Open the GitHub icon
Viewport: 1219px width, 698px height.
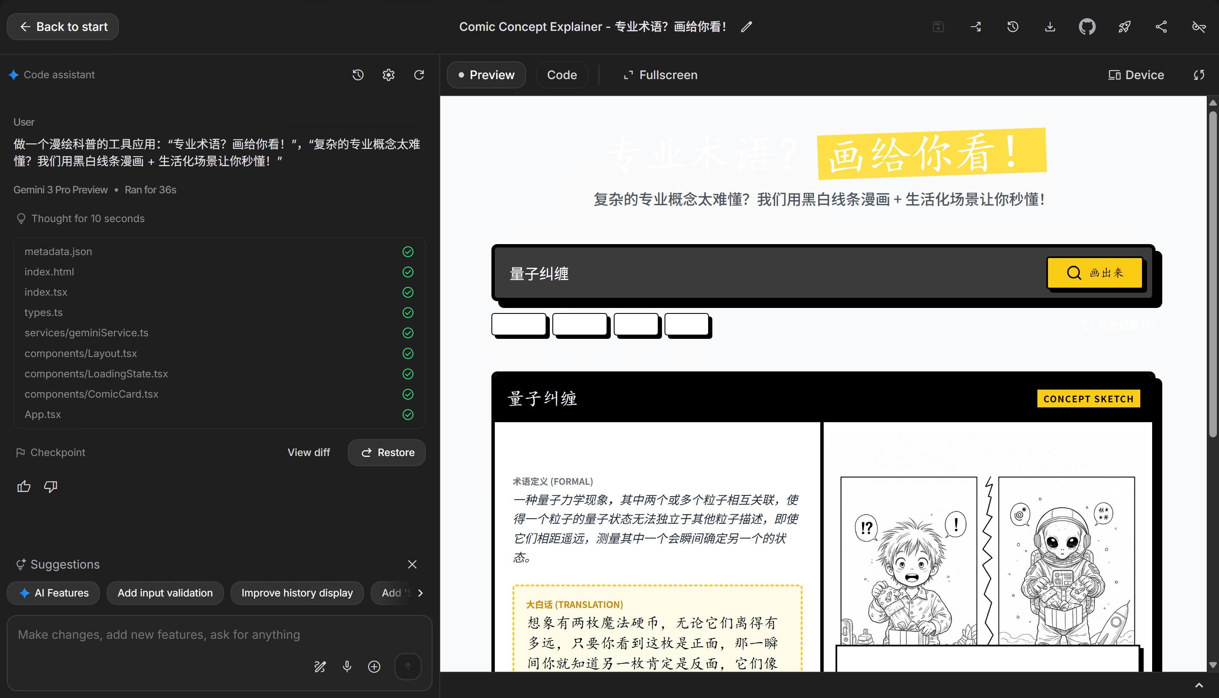(1087, 27)
